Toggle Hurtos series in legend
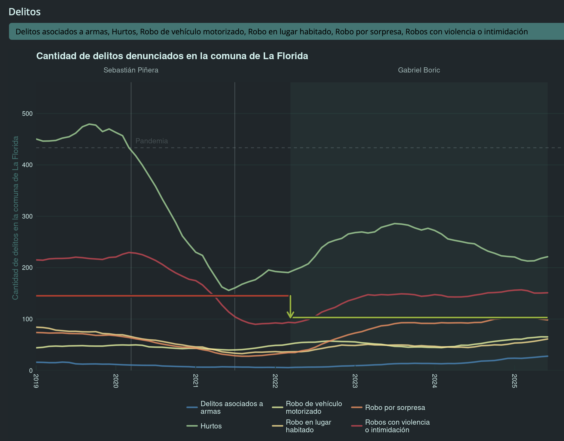The width and height of the screenshot is (564, 441). 211,426
